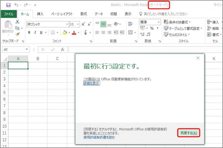Click the 詳細を表示 link
Viewport: 223px width, 148px height.
click(x=91, y=83)
